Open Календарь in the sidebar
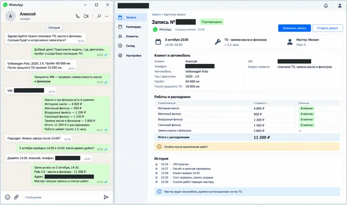This screenshot has height=205, width=347. point(131,27)
